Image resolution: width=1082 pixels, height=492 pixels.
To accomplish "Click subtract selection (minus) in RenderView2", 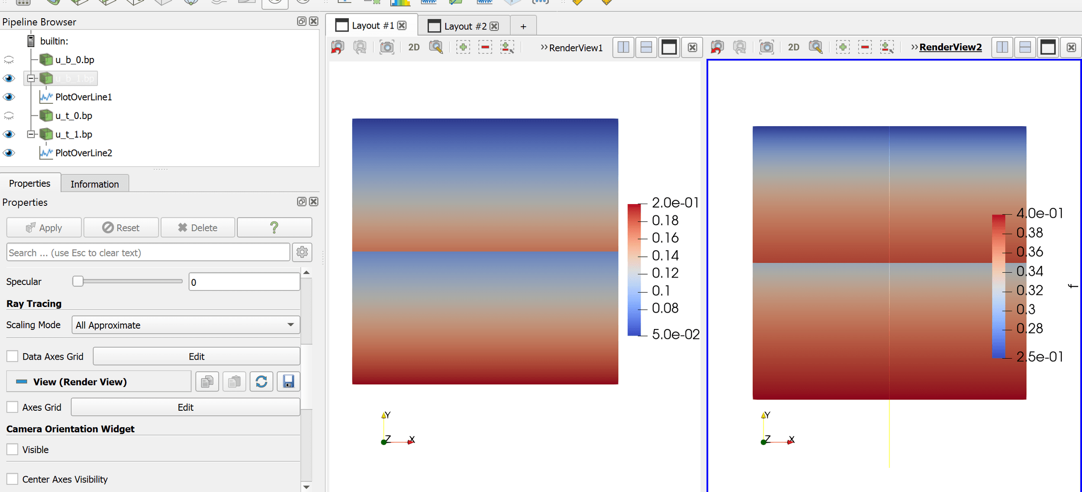I will point(865,47).
